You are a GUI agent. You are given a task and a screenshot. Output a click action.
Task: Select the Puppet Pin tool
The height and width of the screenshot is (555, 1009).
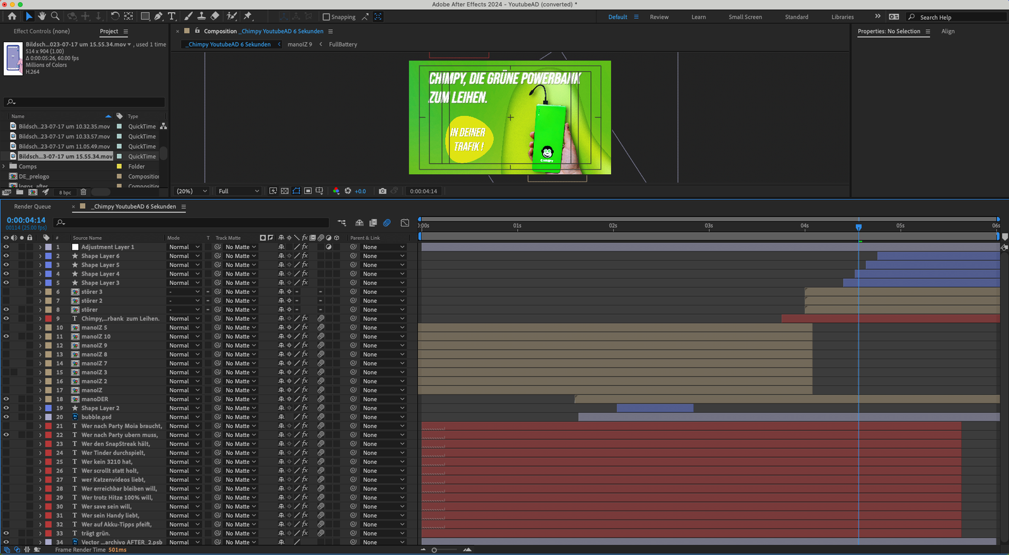coord(247,16)
